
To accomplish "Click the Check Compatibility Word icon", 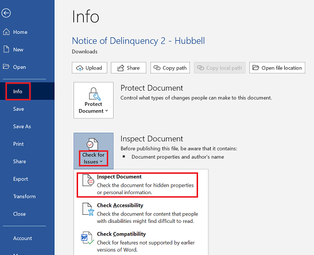I will 87,238.
